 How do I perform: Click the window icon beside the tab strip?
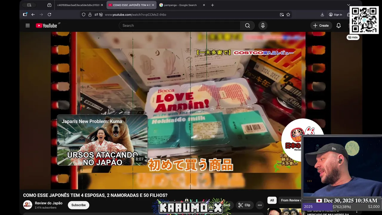29,5
